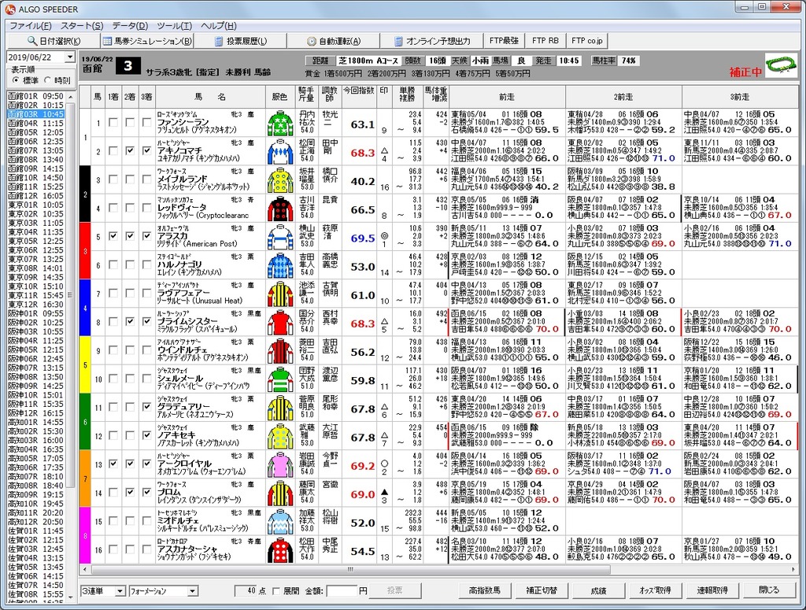Untick 3着 checkbox for horse 11 グラデュアリー
This screenshot has height=610, width=806.
[146, 406]
